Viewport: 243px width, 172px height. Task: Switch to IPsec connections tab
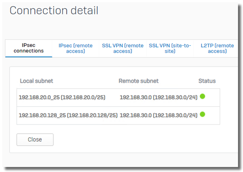tap(29, 48)
